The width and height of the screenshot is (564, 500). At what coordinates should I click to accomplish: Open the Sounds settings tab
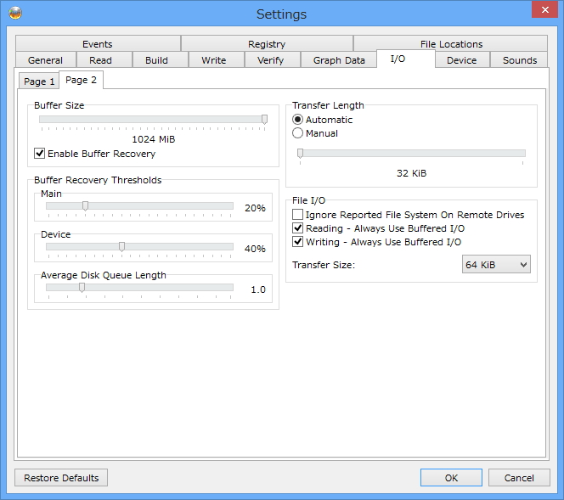[519, 60]
